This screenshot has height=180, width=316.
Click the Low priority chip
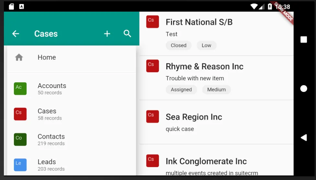tap(207, 45)
